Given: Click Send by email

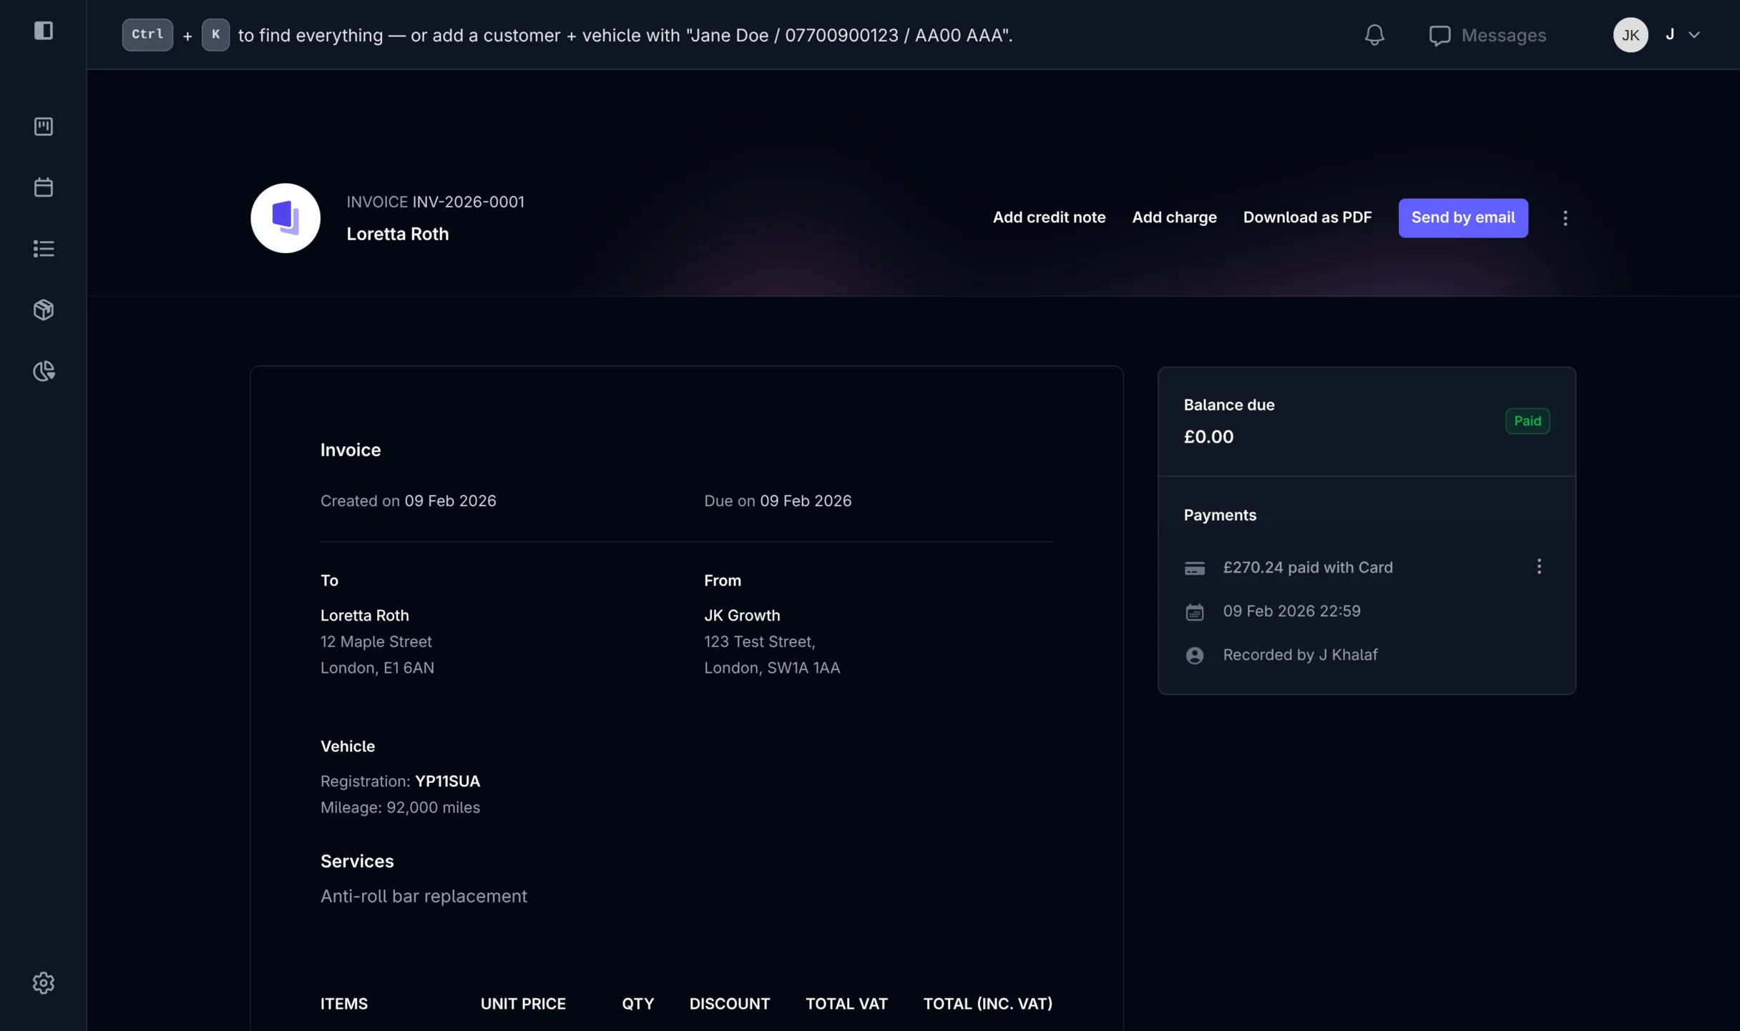Looking at the screenshot, I should [x=1462, y=218].
